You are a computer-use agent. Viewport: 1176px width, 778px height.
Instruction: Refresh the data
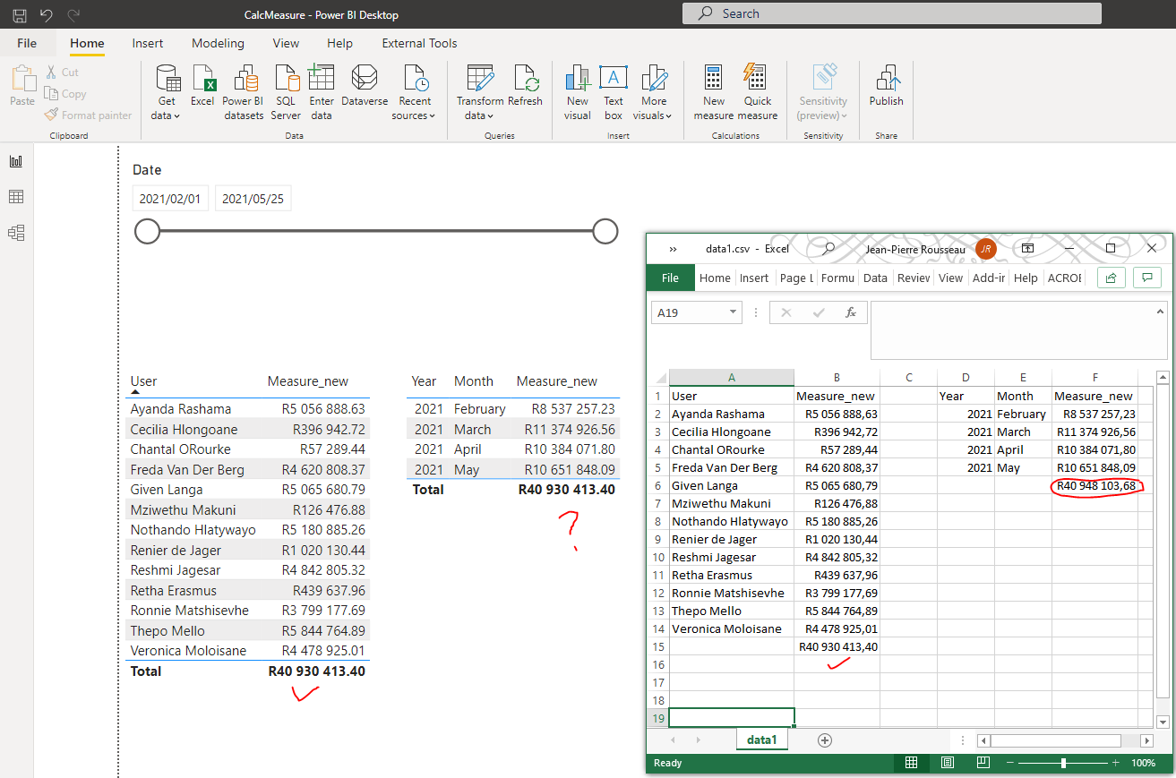tap(526, 87)
